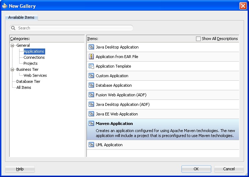Screen dimensions: 249x177
Task: Select Connections in the Categories tree
Action: coord(34,57)
